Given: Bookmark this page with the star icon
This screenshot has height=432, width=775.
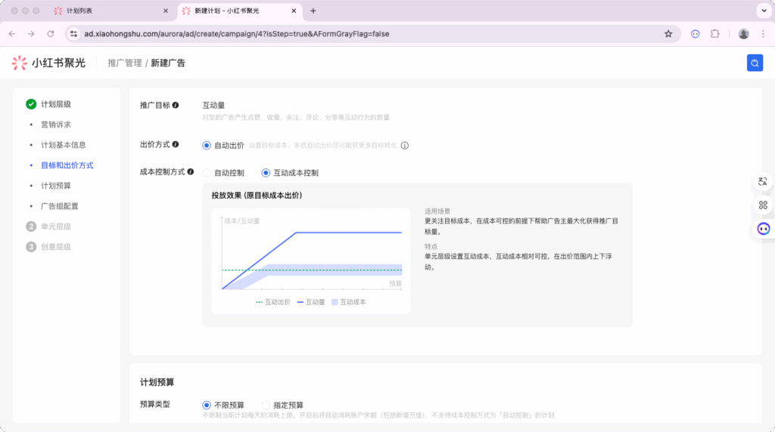Looking at the screenshot, I should coord(668,34).
